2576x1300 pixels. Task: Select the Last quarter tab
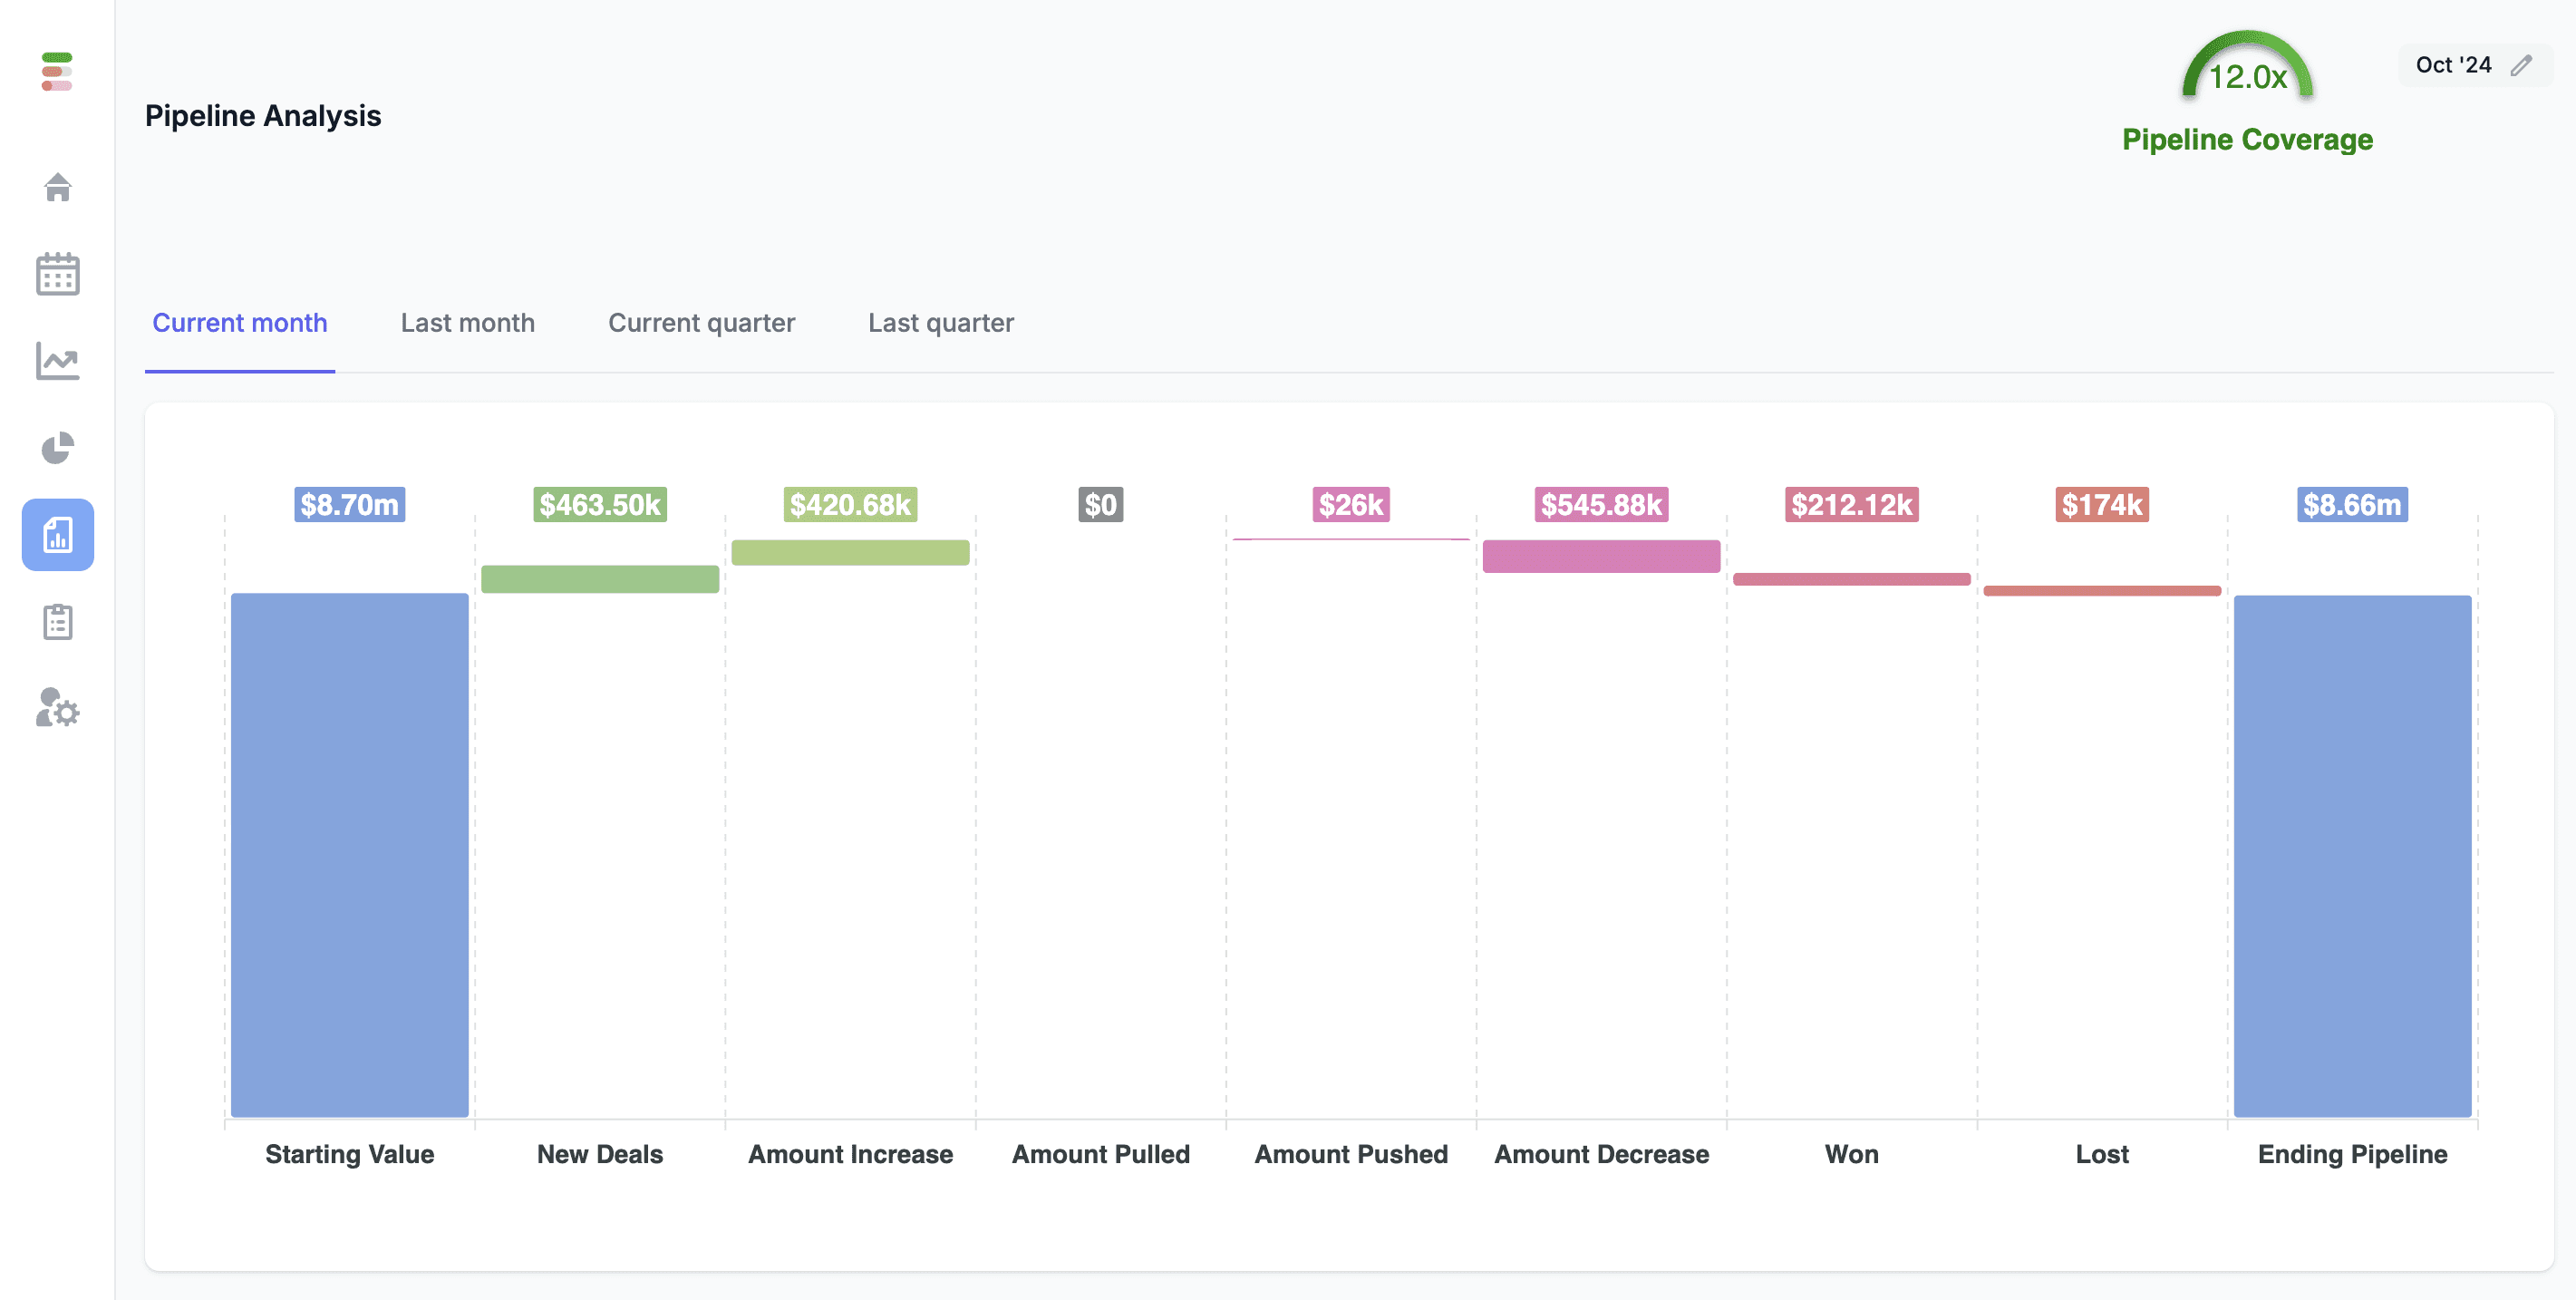[942, 324]
